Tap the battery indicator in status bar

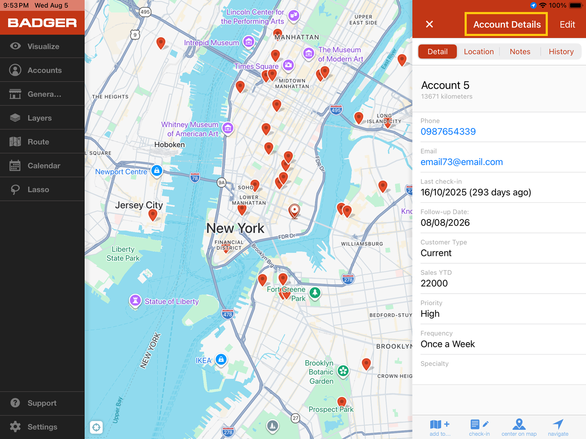(x=576, y=6)
